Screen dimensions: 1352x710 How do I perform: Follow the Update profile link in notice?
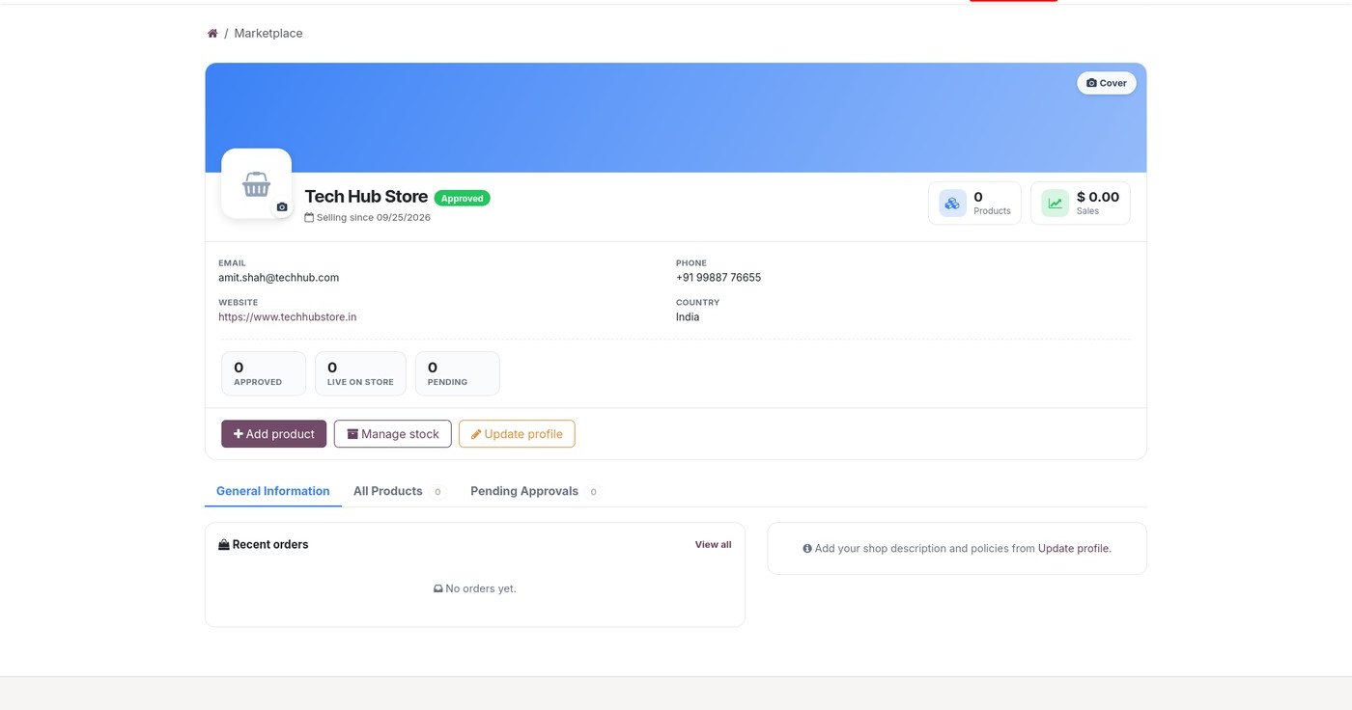tap(1074, 548)
